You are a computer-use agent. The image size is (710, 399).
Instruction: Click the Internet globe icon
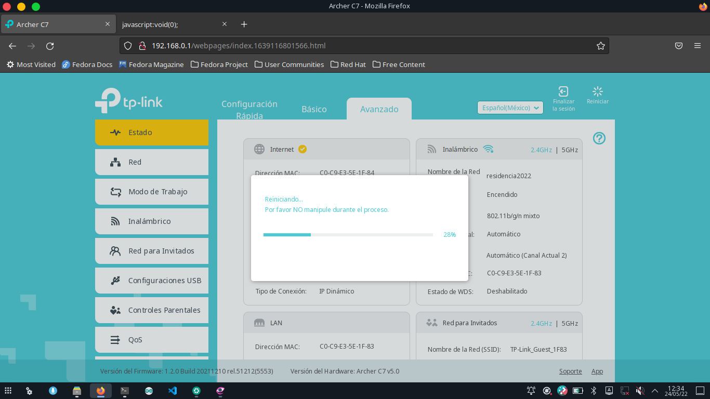[x=259, y=149]
